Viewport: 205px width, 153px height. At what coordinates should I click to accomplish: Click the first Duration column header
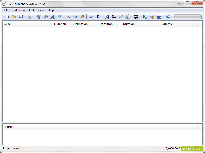pyautogui.click(x=60, y=24)
